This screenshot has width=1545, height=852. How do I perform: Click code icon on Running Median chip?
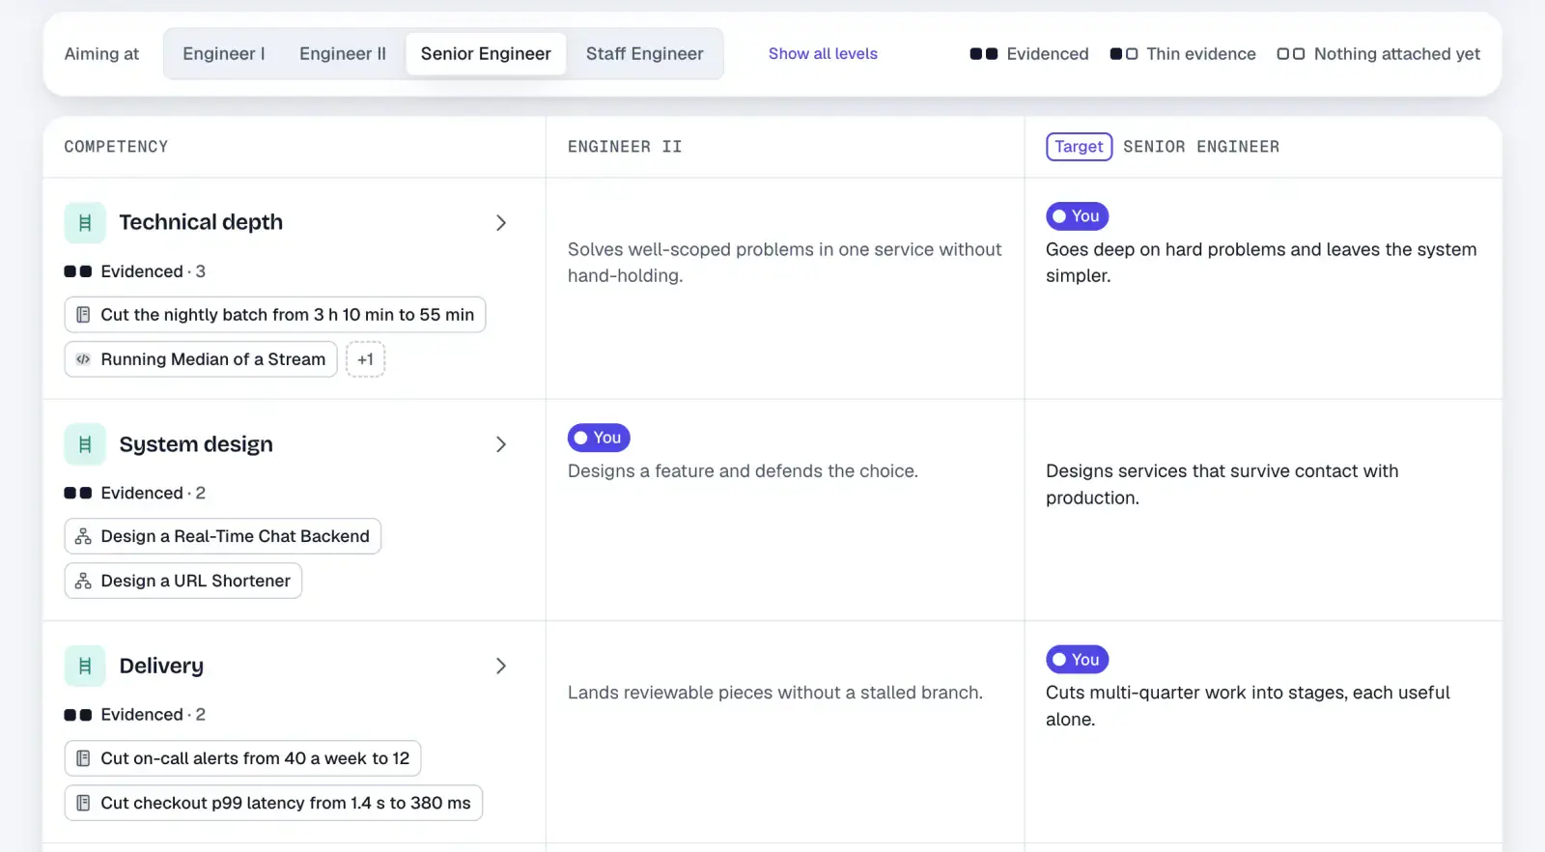point(83,359)
